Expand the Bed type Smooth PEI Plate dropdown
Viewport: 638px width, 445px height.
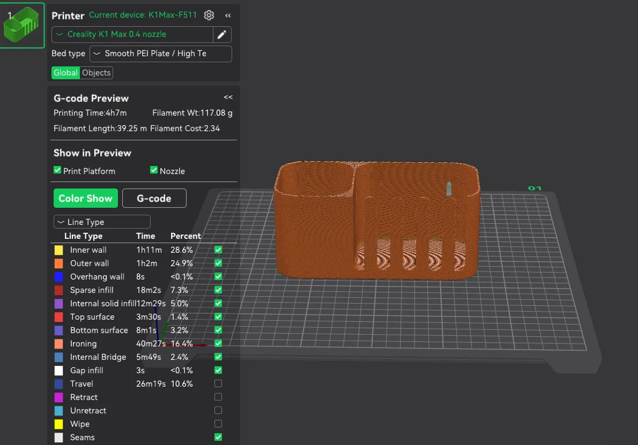point(161,54)
